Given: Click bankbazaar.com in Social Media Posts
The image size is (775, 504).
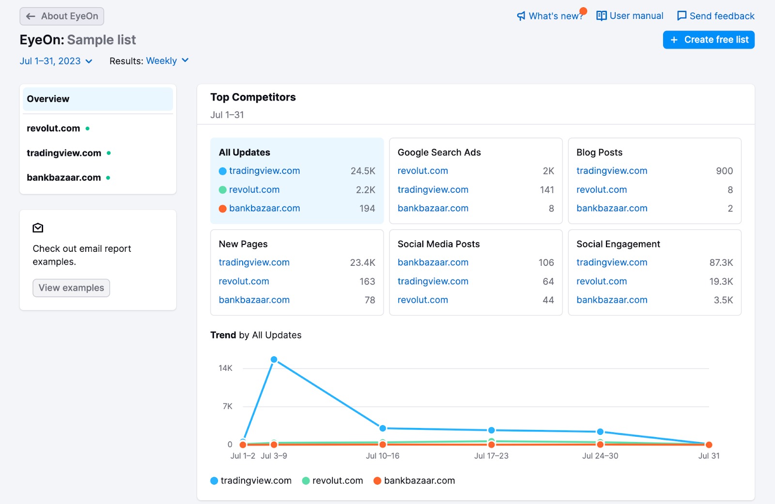Looking at the screenshot, I should pyautogui.click(x=433, y=262).
